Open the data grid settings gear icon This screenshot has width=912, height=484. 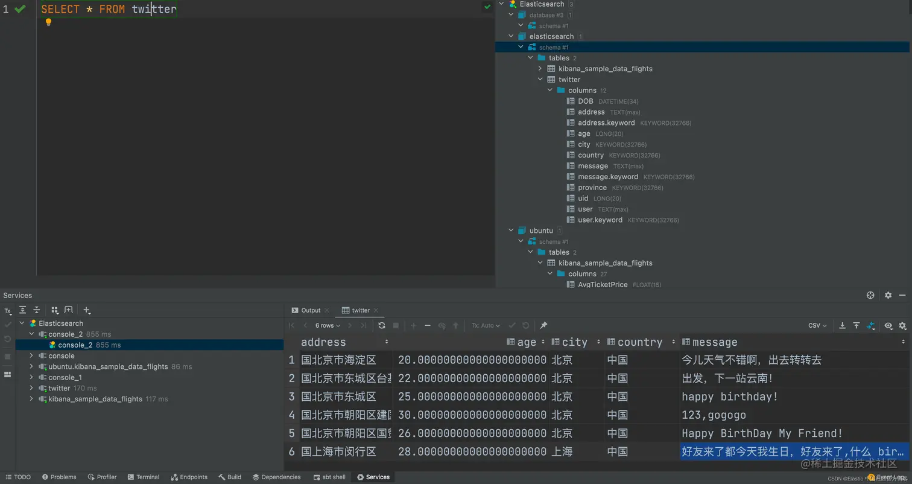click(902, 325)
